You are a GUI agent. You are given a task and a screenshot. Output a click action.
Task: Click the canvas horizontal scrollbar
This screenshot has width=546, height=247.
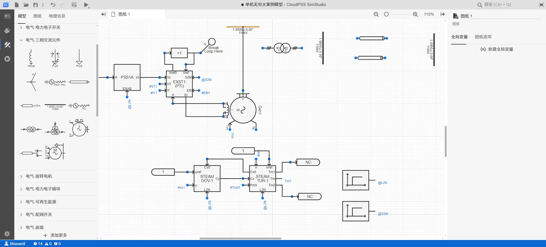tap(240, 238)
